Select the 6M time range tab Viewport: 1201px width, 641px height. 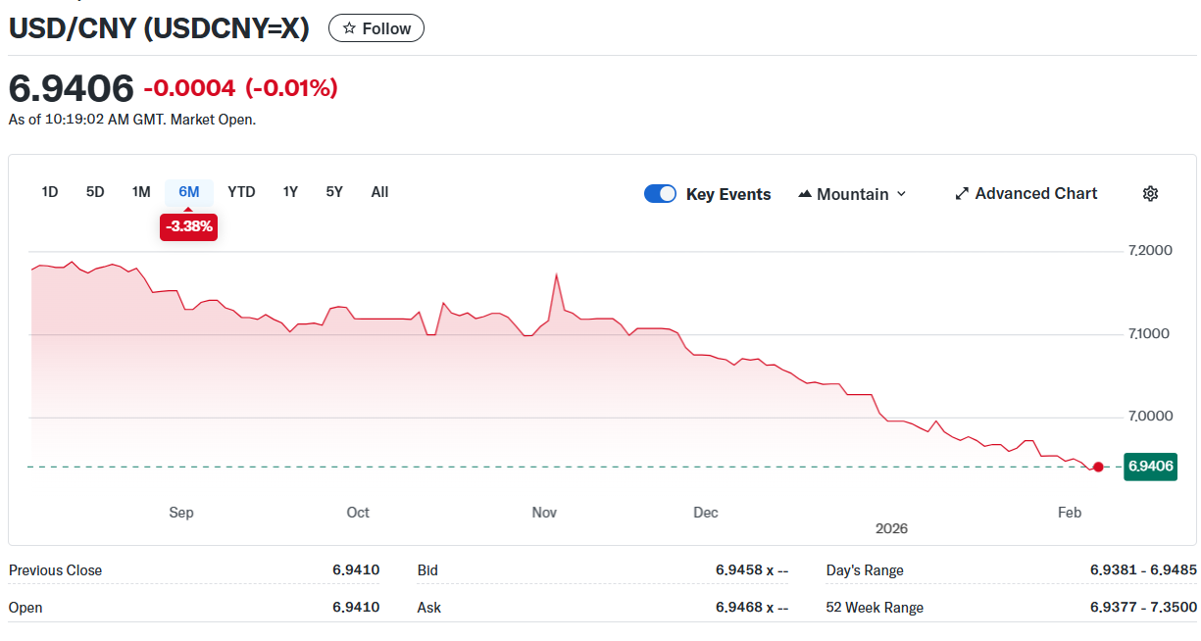pos(189,192)
